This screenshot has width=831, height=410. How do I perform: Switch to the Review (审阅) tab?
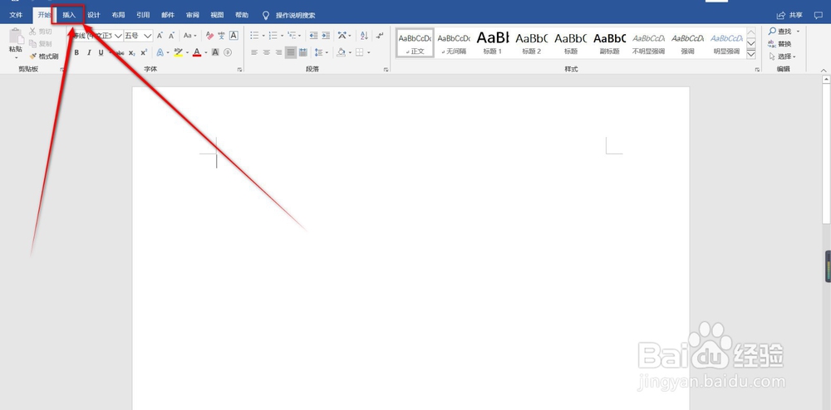coord(193,15)
